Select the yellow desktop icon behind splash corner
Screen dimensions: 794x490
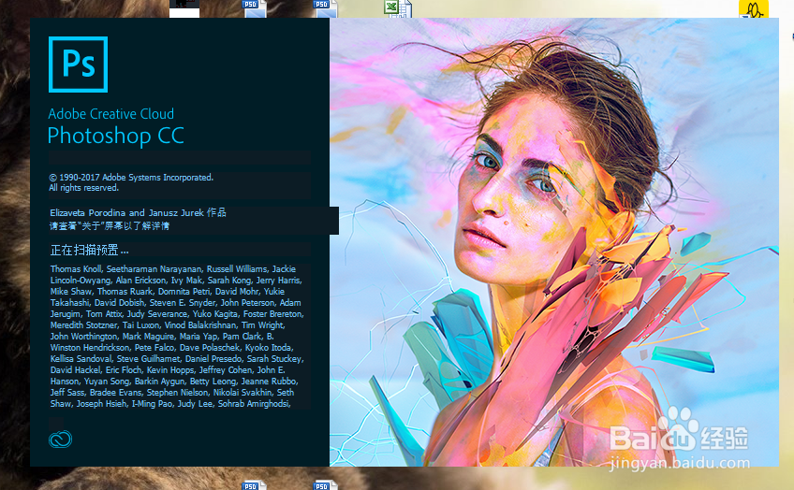(754, 8)
